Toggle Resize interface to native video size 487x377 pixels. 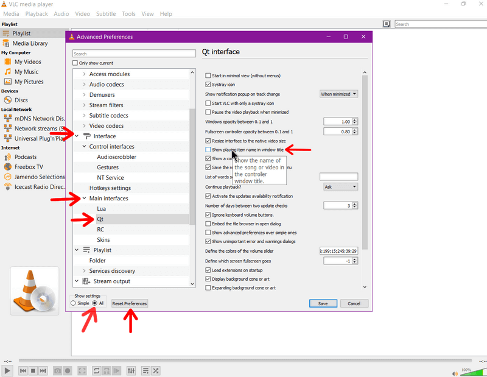coord(208,141)
